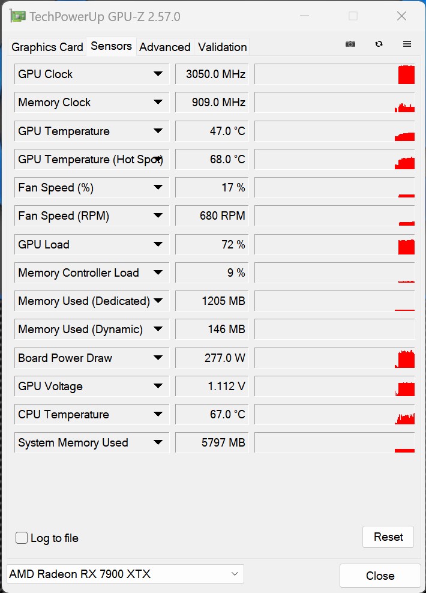Open the Memory Clock sensor dropdown
Viewport: 426px width, 593px height.
coord(158,102)
